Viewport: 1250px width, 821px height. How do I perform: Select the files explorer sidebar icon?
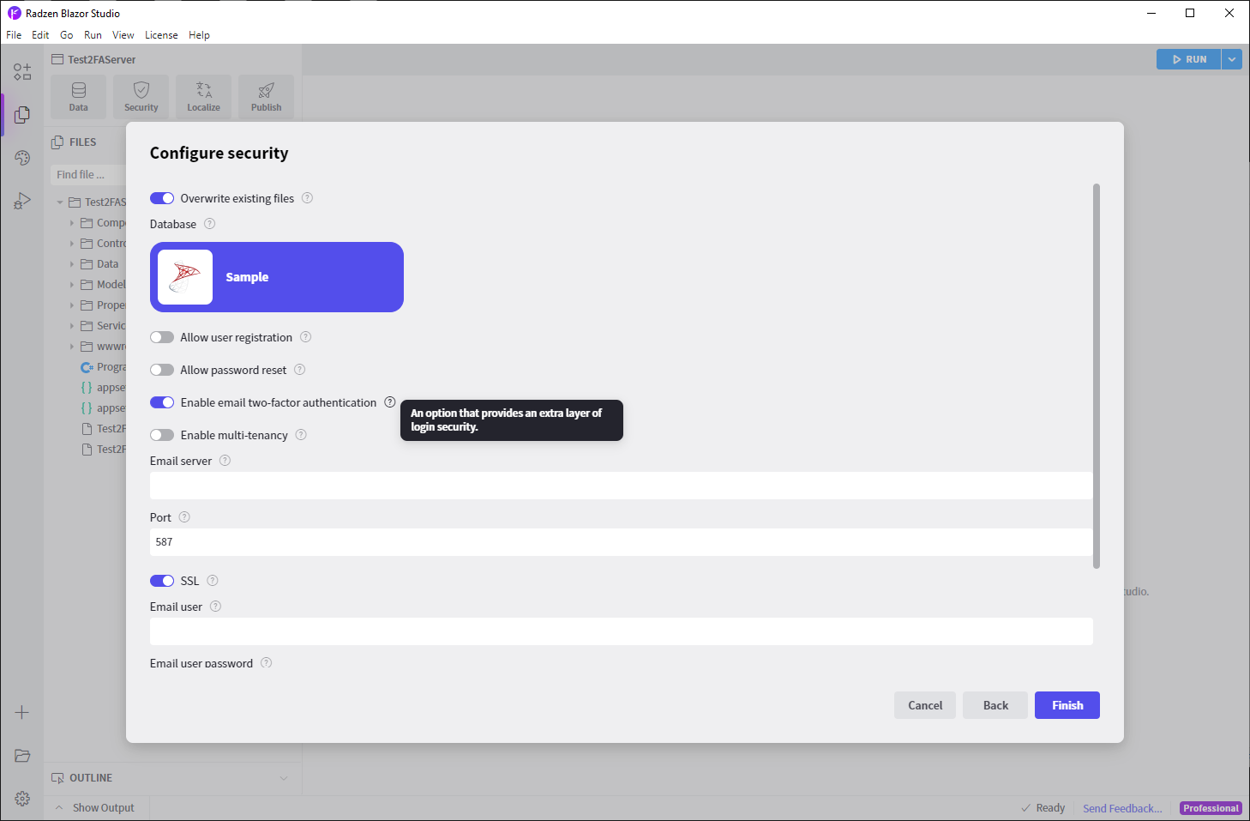tap(22, 115)
